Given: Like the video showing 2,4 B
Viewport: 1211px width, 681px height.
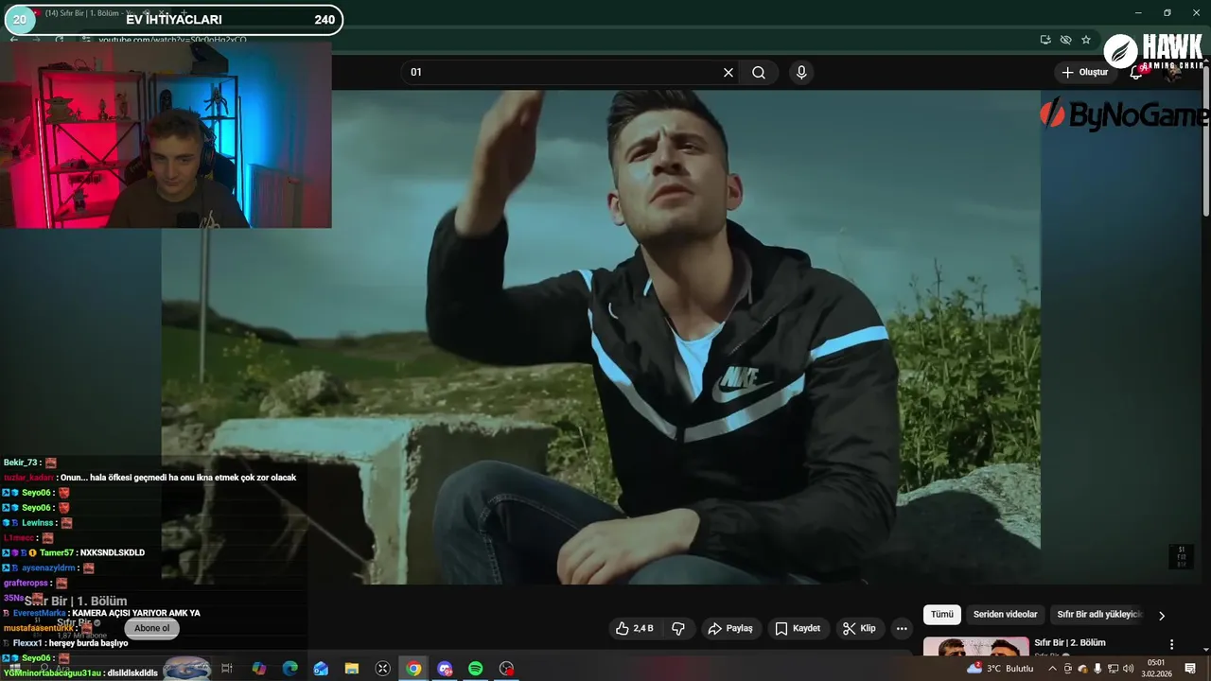Looking at the screenshot, I should coord(634,628).
